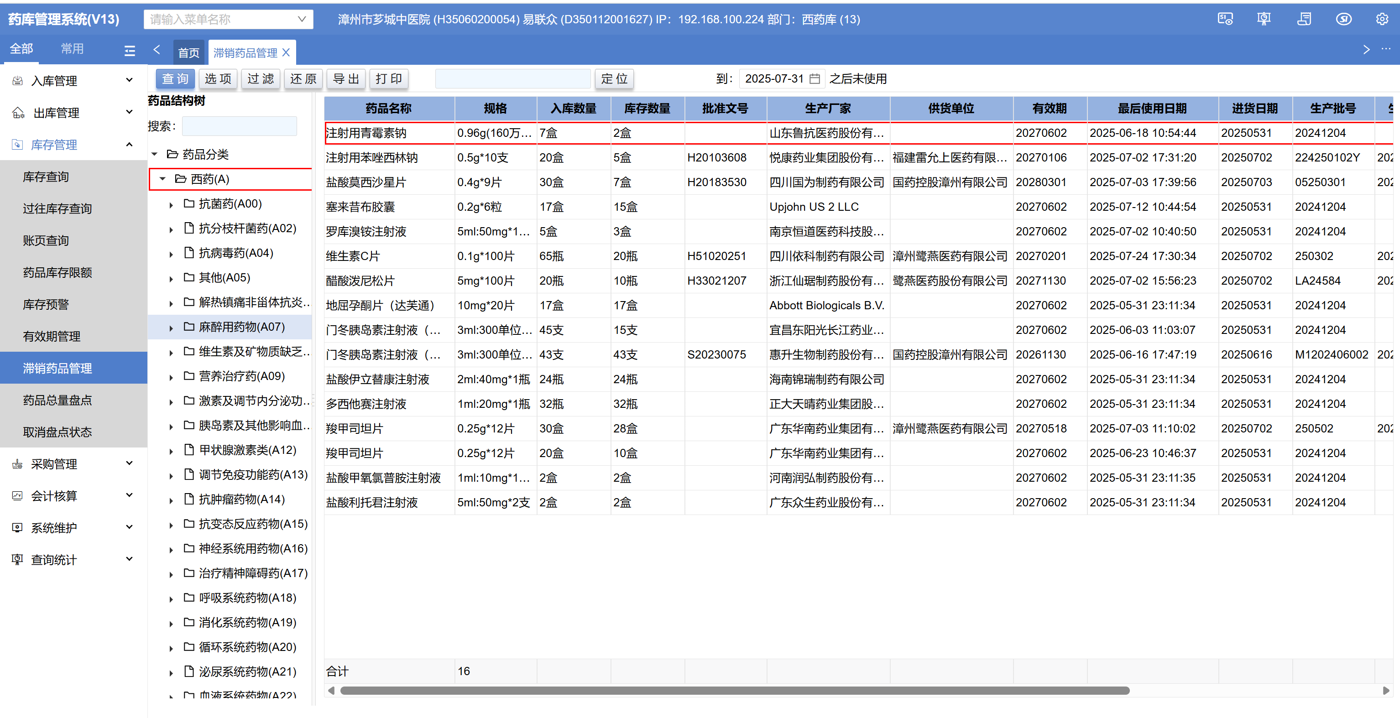Click the sidebar collapse hamburger icon

click(129, 51)
